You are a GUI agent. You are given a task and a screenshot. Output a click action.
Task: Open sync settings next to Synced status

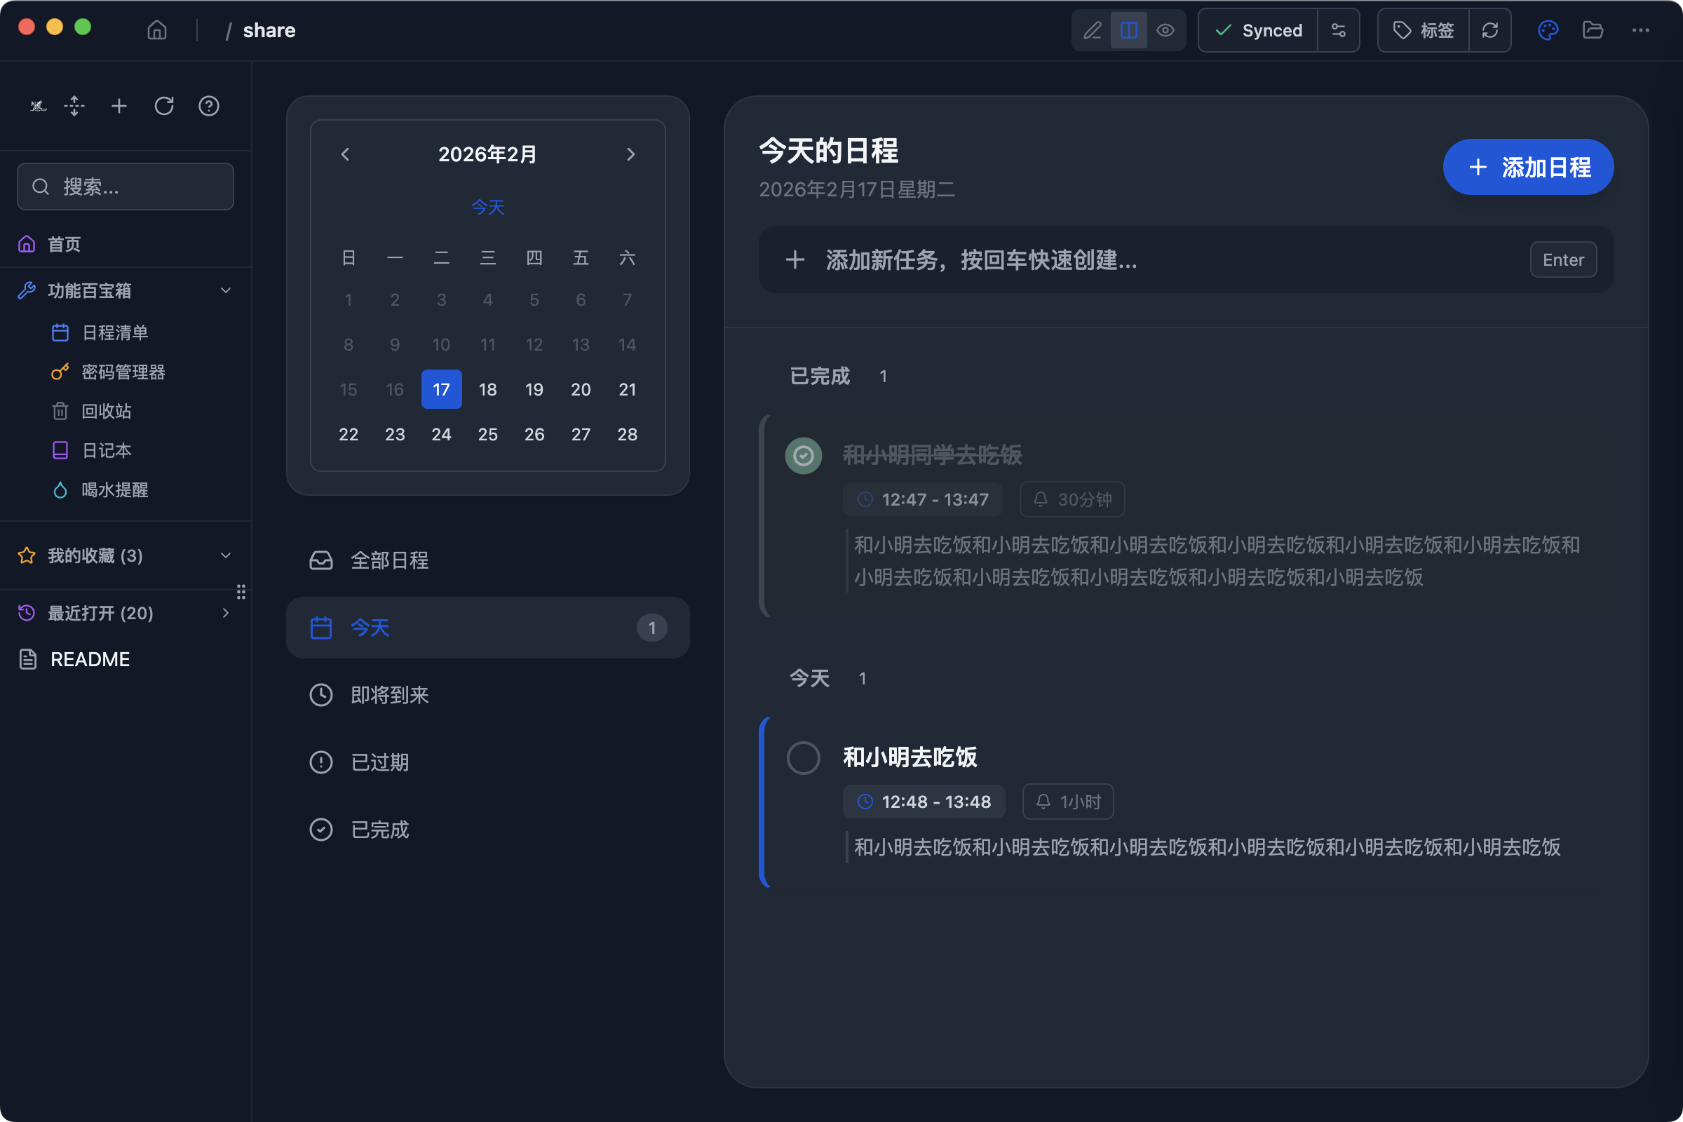[x=1339, y=30]
